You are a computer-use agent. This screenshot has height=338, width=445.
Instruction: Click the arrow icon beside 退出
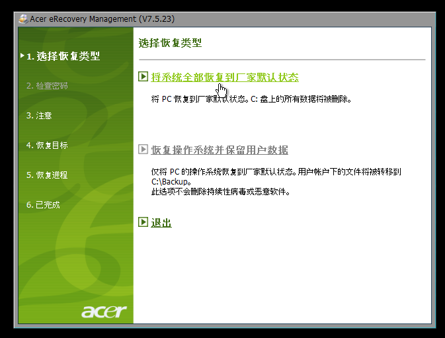(143, 222)
